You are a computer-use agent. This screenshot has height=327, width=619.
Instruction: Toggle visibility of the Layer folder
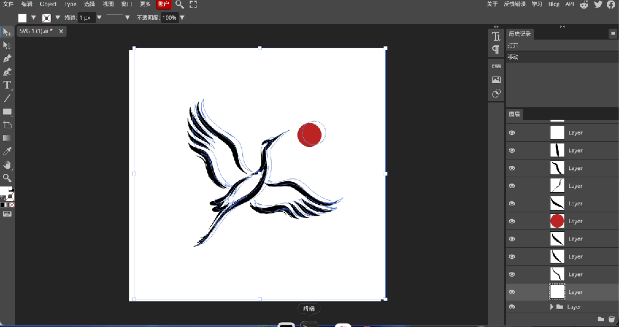coord(512,307)
